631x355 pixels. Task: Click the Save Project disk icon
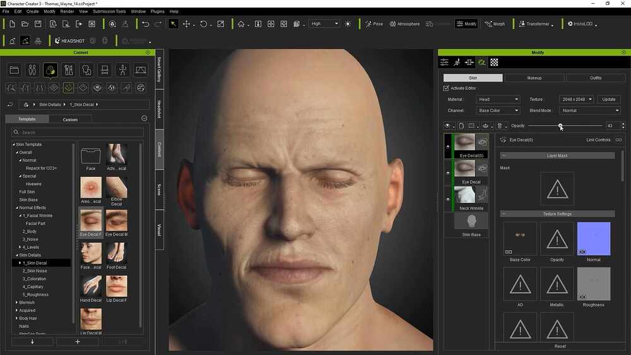[x=38, y=24]
